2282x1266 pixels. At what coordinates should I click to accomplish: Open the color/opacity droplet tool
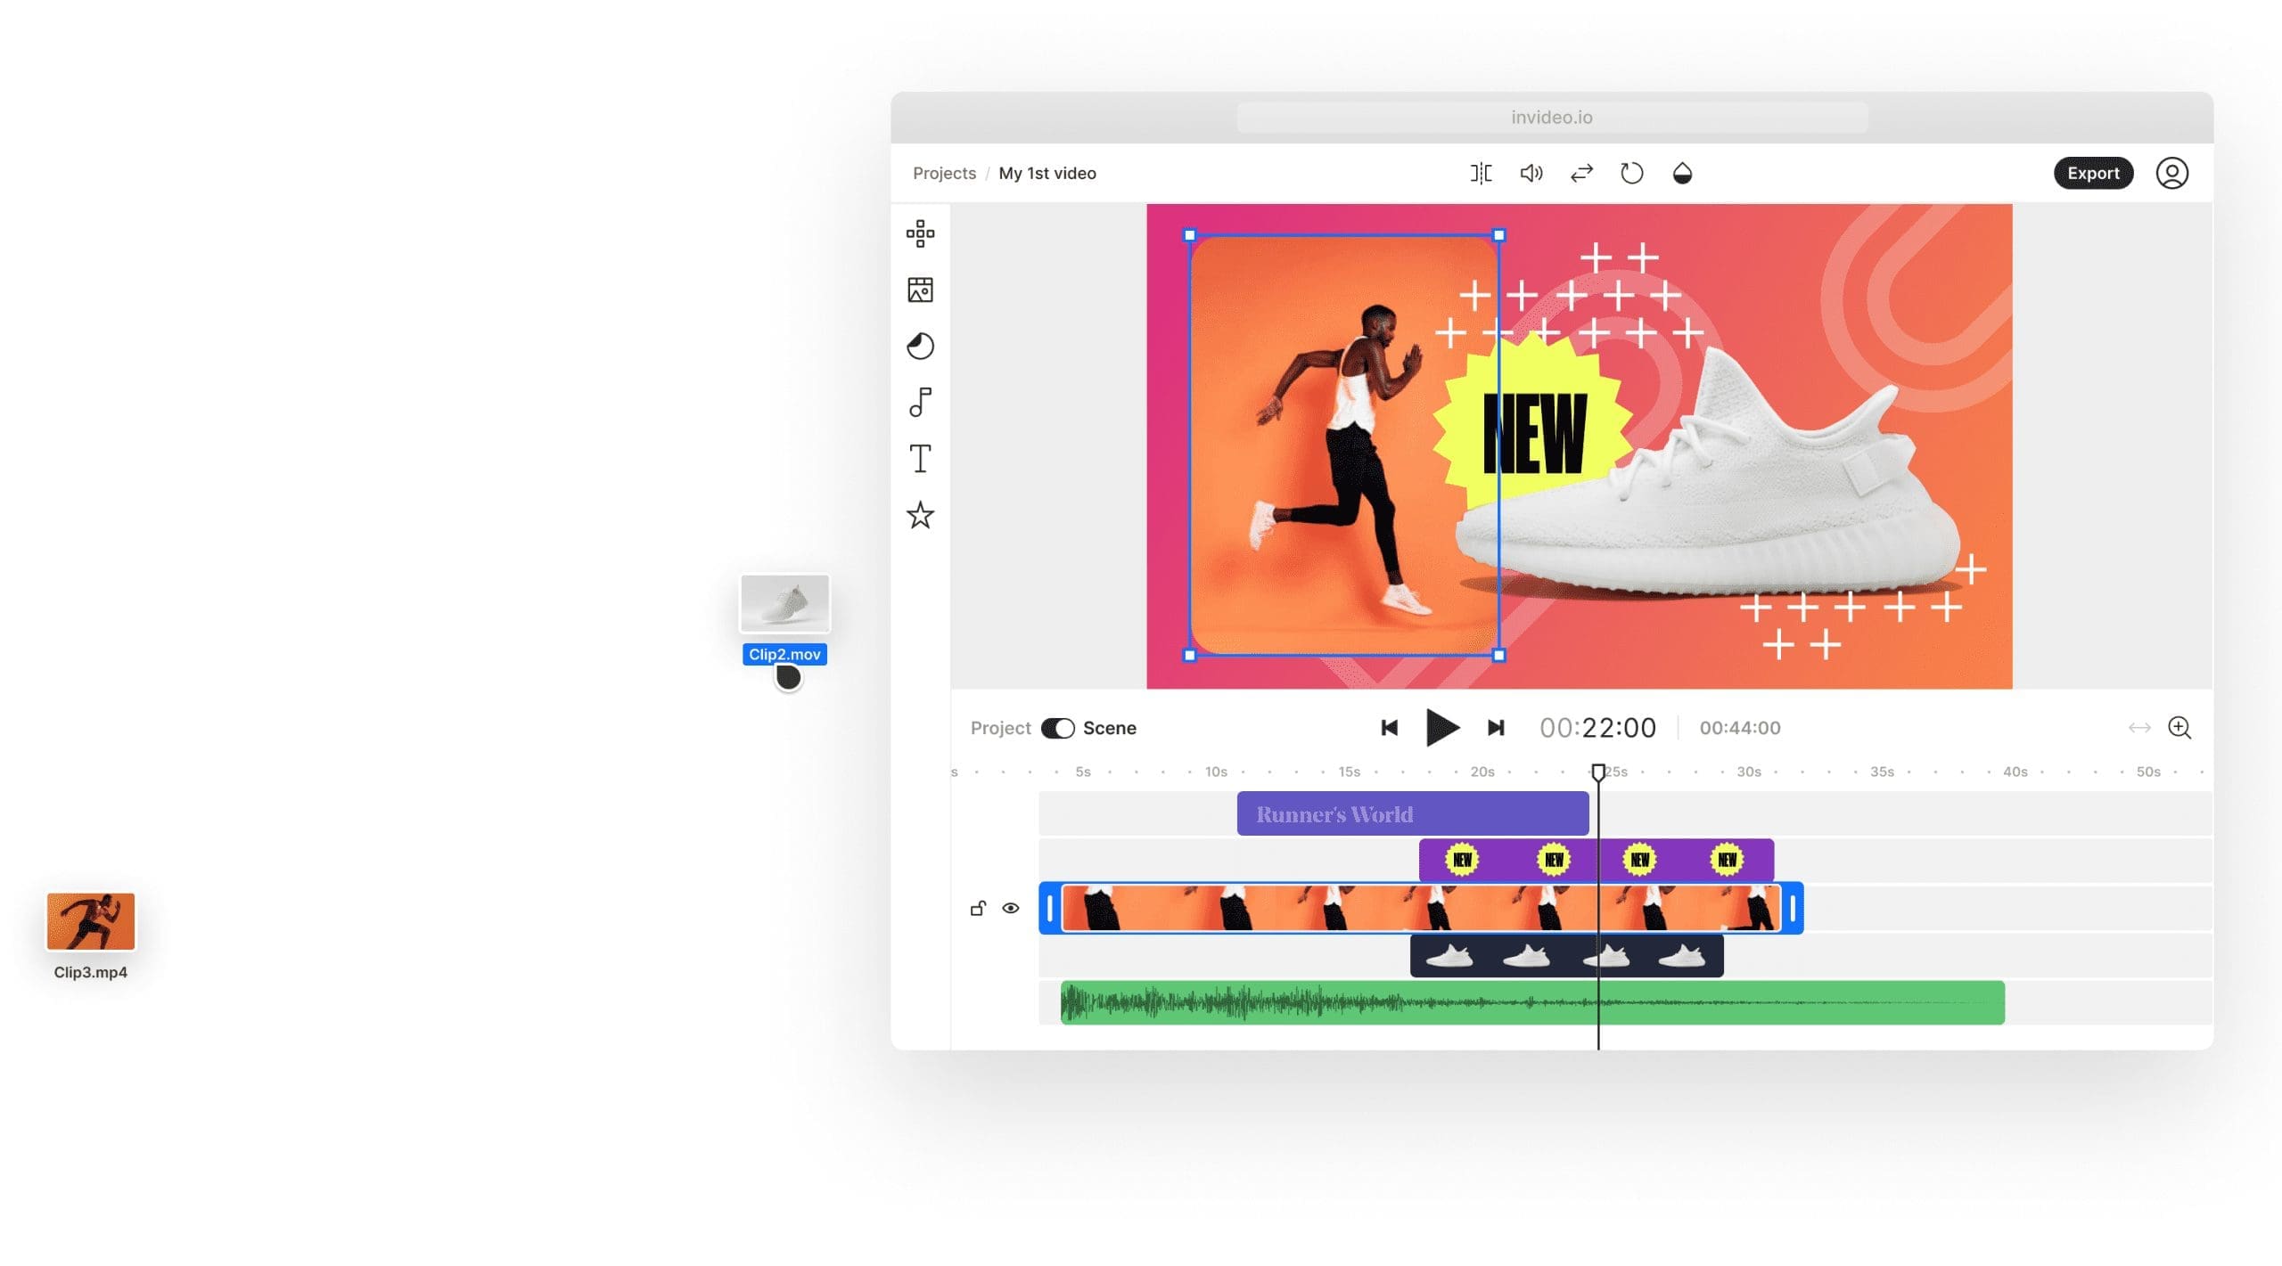pyautogui.click(x=1682, y=173)
